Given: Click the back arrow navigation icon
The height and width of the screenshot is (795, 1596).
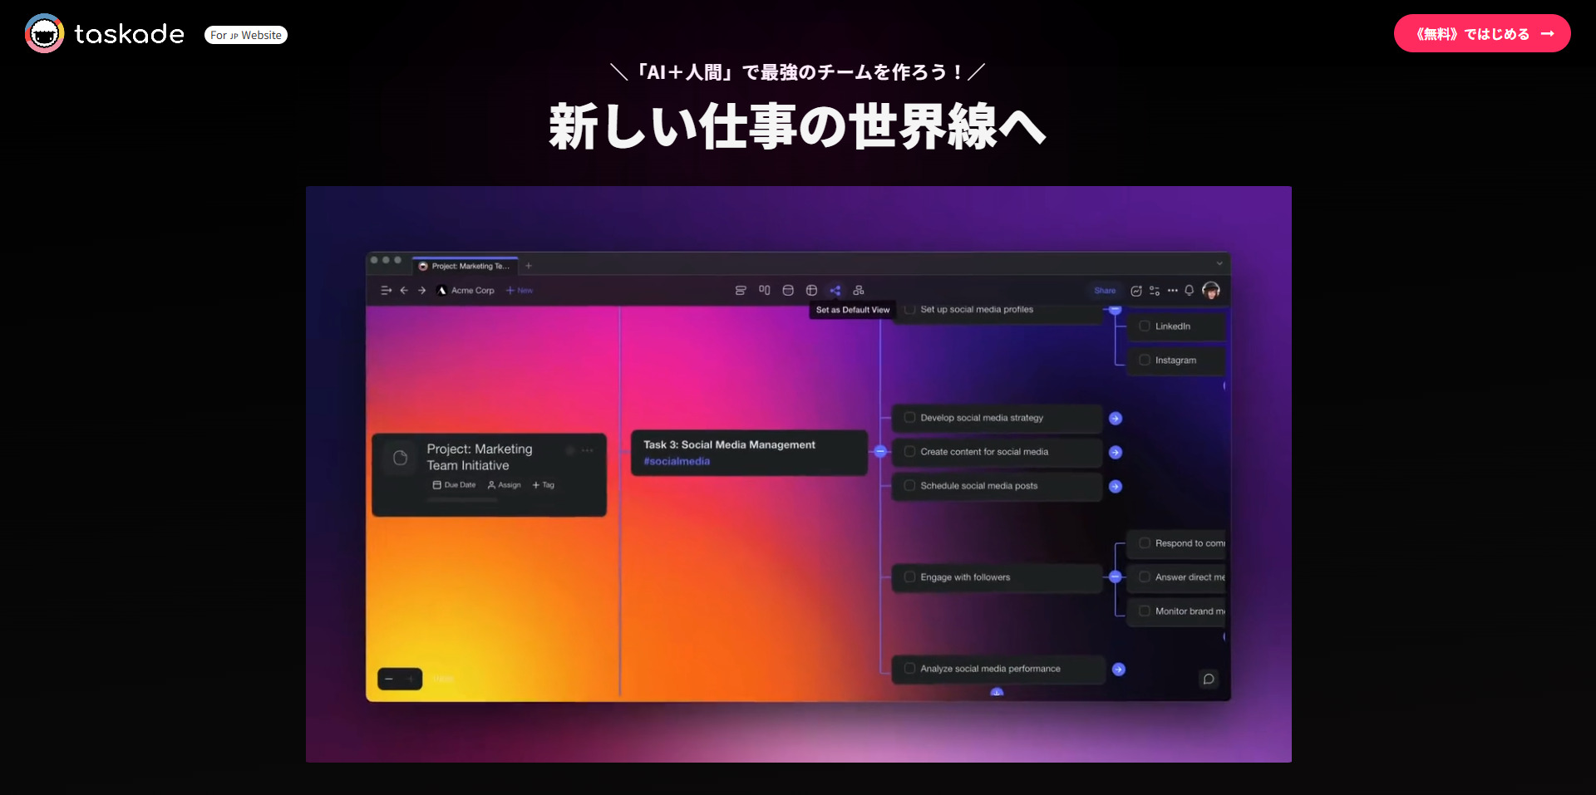Looking at the screenshot, I should tap(404, 291).
